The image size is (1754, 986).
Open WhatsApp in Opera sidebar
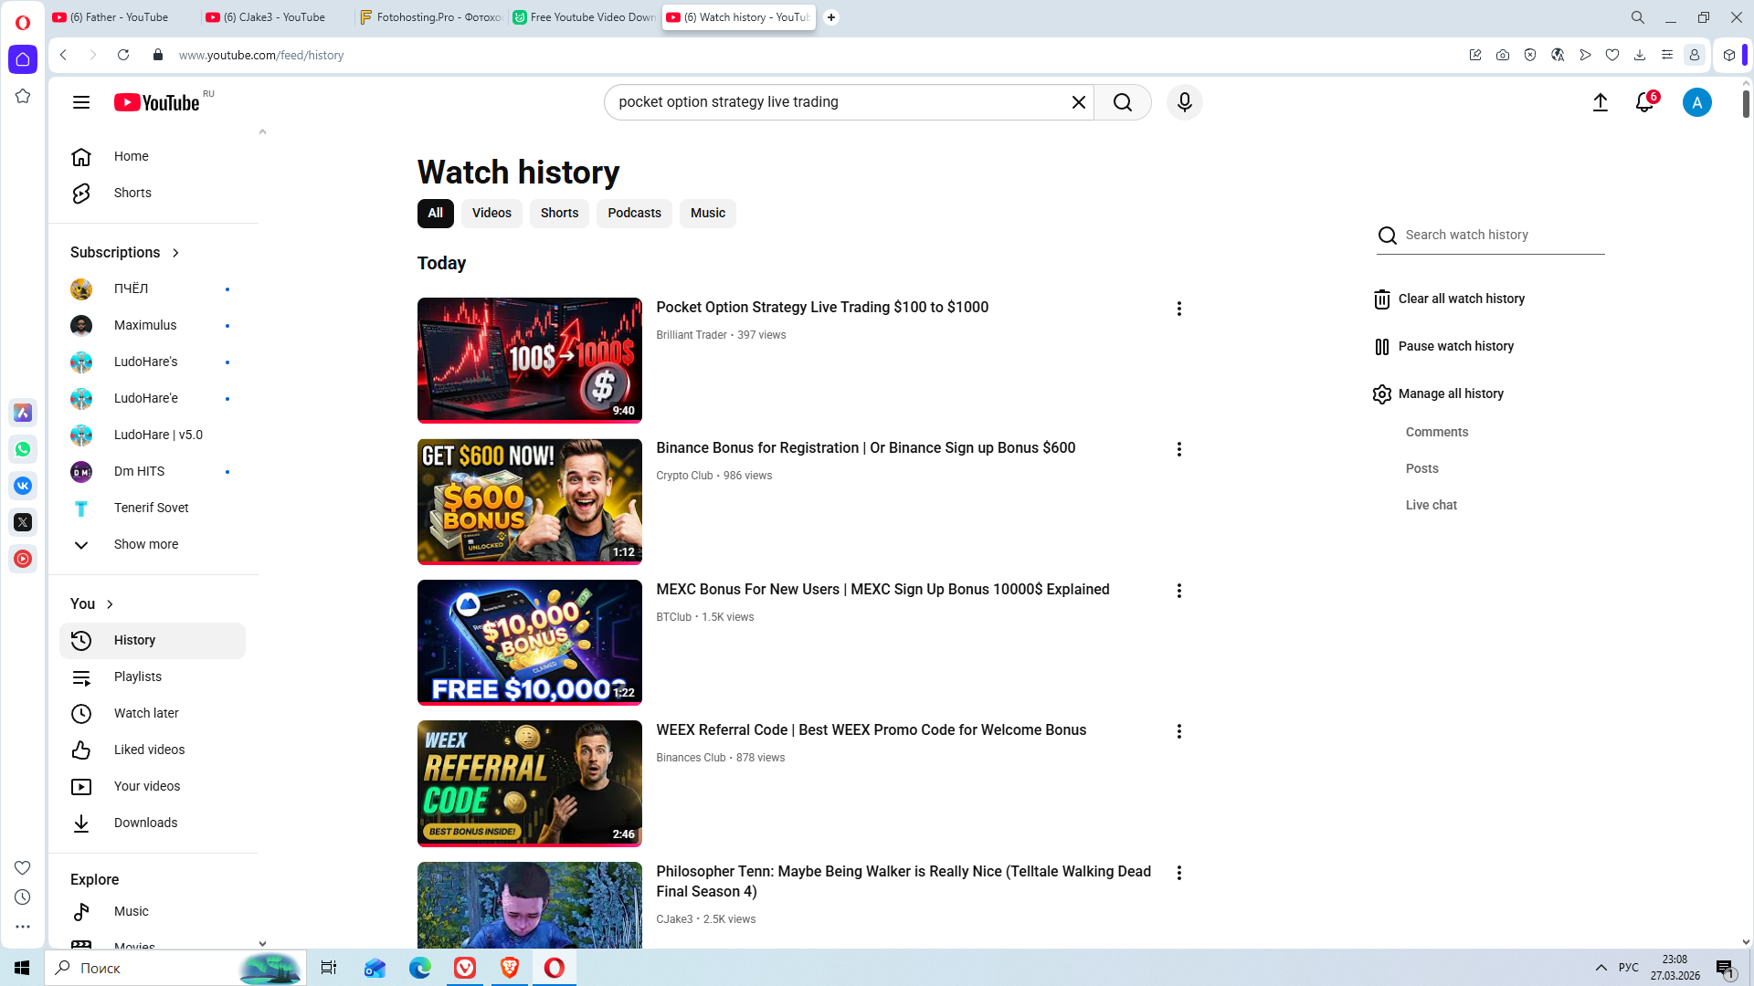click(23, 449)
